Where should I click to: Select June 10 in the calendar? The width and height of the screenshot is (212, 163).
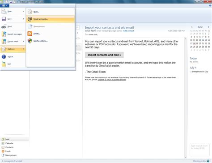(191, 40)
